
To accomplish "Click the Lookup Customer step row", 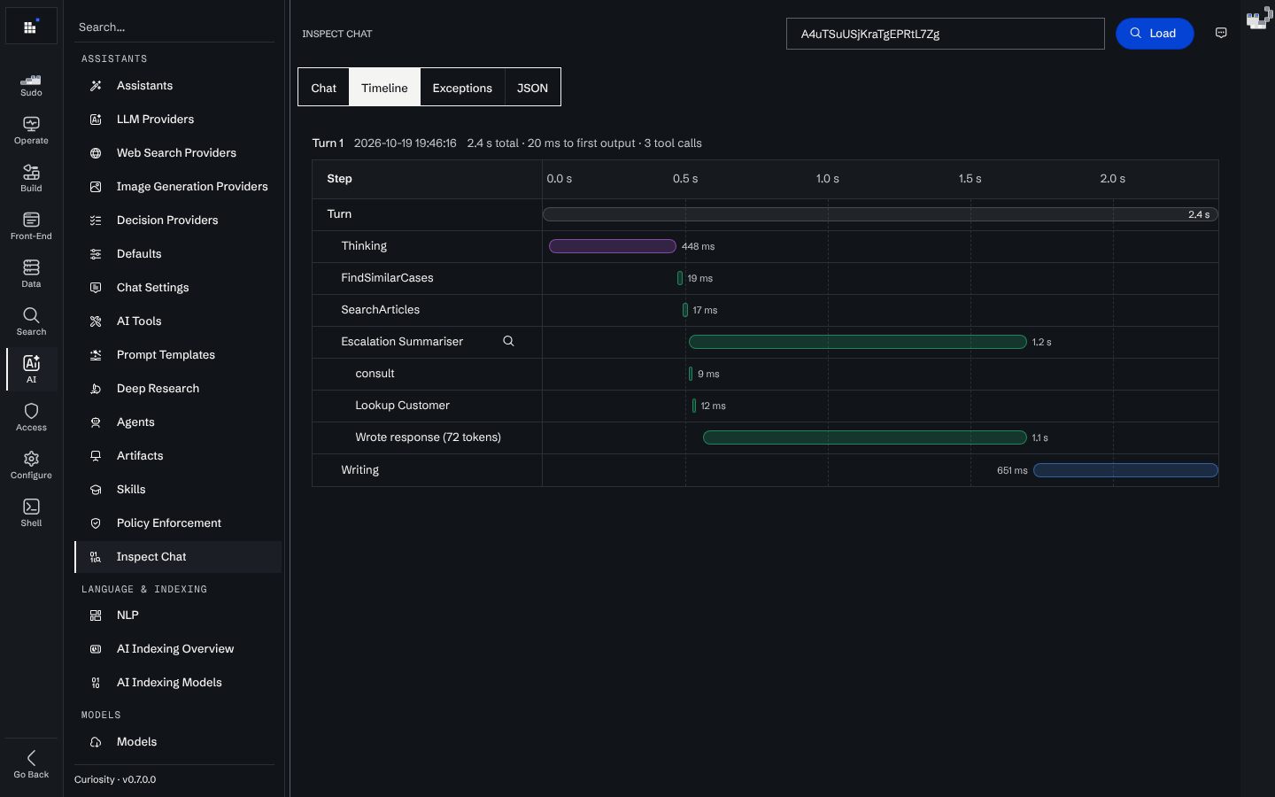I will click(765, 406).
